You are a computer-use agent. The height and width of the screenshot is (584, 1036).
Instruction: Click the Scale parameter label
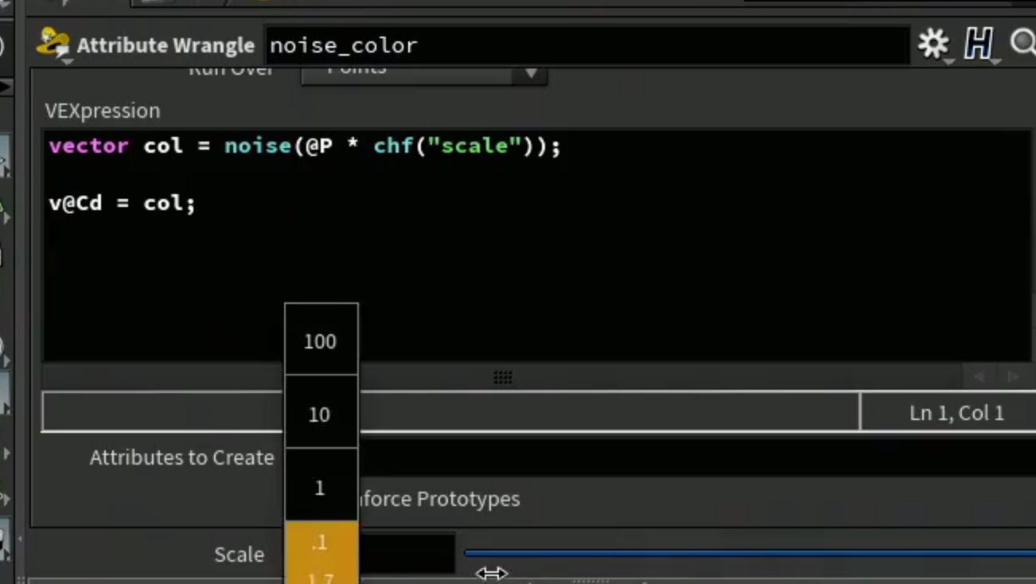click(x=239, y=555)
